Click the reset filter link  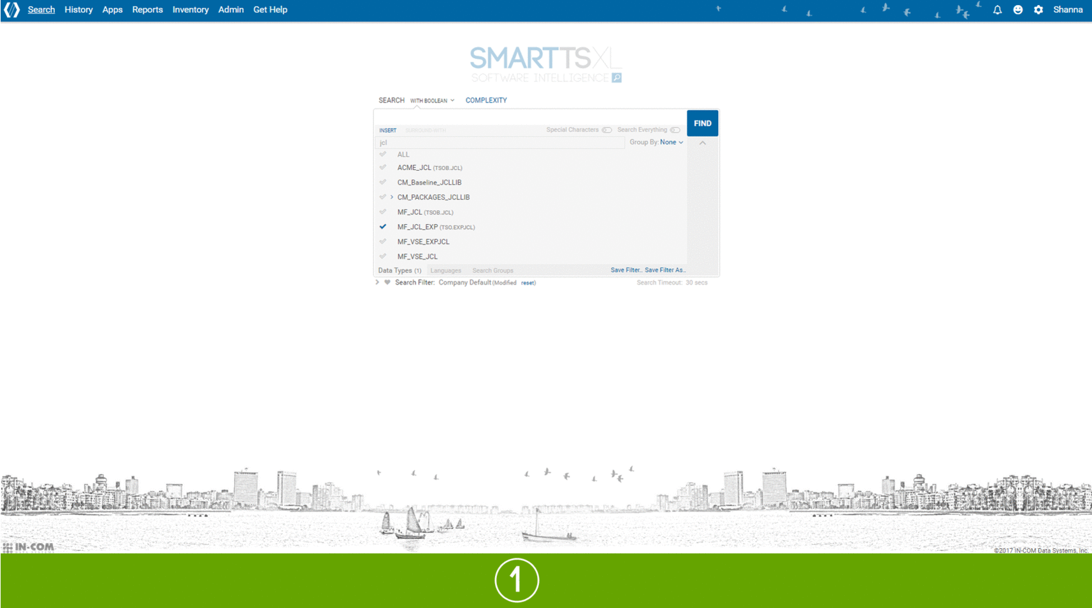pos(528,283)
